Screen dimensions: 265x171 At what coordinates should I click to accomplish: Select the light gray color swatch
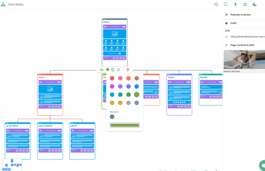[128, 103]
